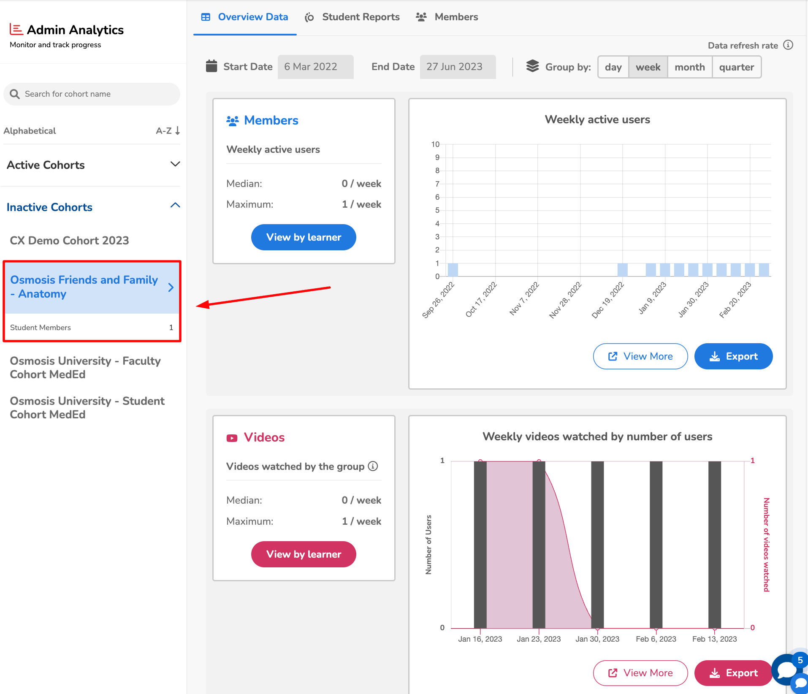This screenshot has height=694, width=808.
Task: Select CX Demo Cohort 2023
Action: click(x=69, y=241)
